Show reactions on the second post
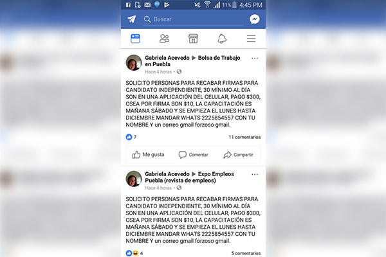Image resolution: width=386 pixels, height=257 pixels. (134, 253)
